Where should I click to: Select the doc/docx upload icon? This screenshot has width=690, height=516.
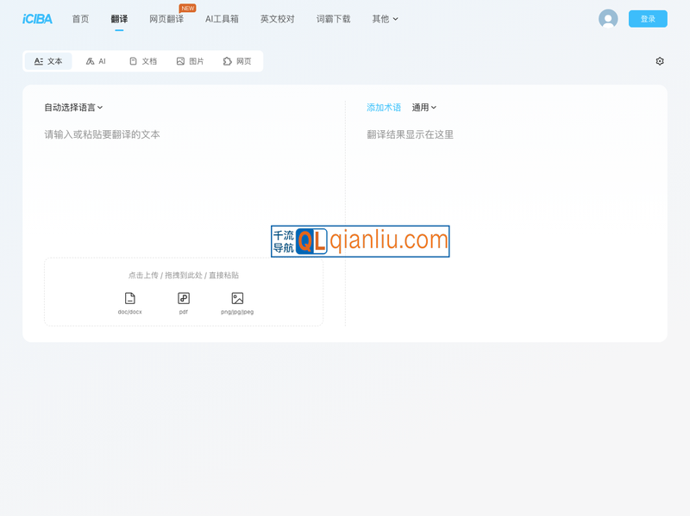coord(131,300)
